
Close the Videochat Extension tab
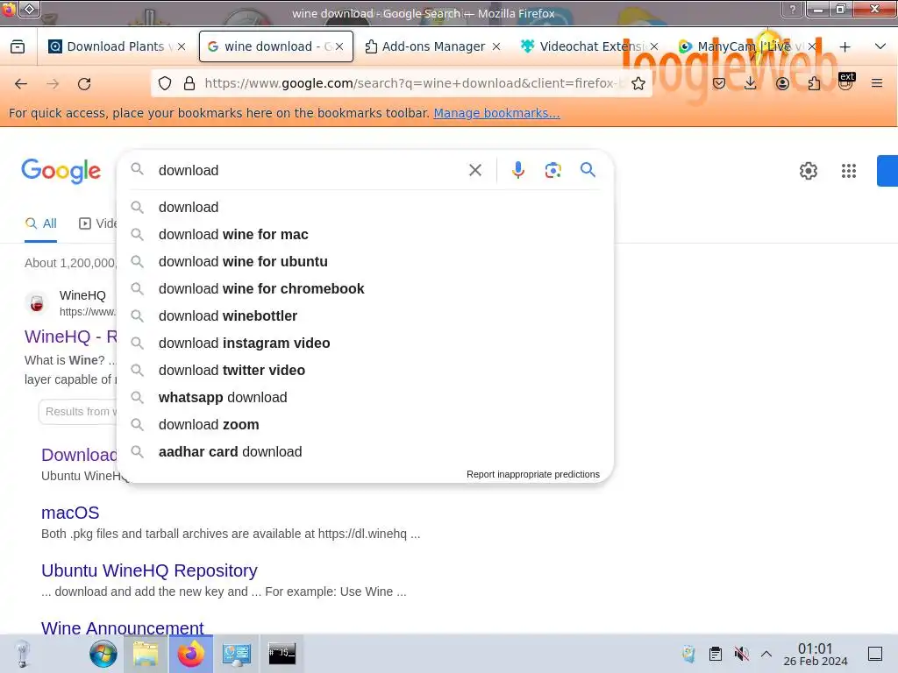tap(654, 46)
